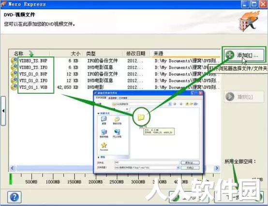The image size is (268, 206).
Task: Click the Nero Express title bar icon
Action: 3,4
